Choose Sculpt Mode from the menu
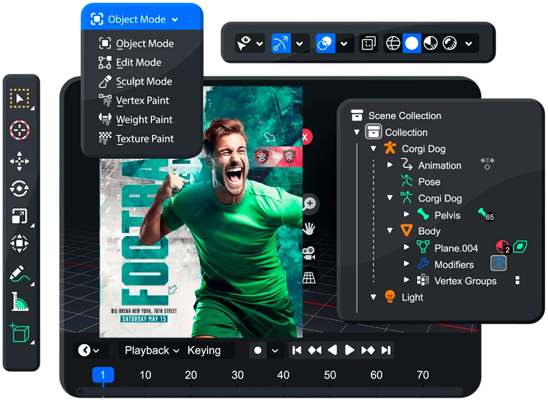The width and height of the screenshot is (548, 401). click(144, 82)
